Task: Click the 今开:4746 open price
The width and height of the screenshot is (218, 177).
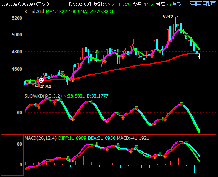Action: (143, 4)
